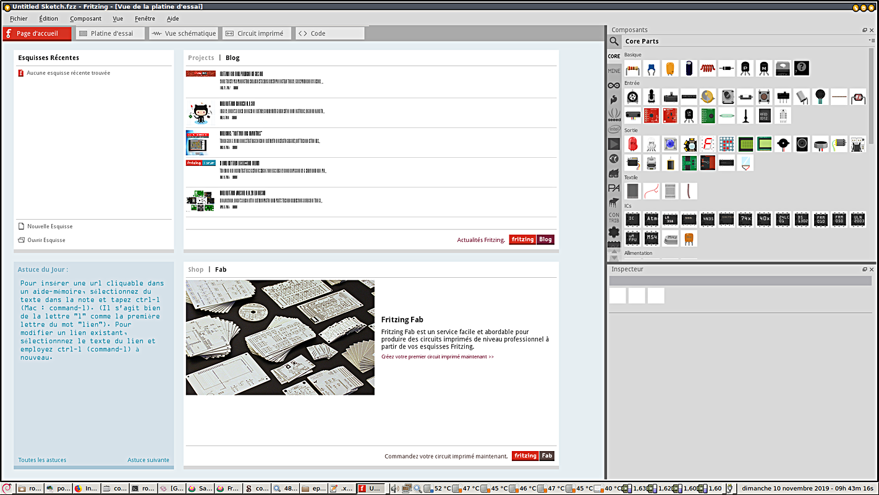Pick the MHz crystal oscillator part
The height and width of the screenshot is (495, 879).
point(670,238)
